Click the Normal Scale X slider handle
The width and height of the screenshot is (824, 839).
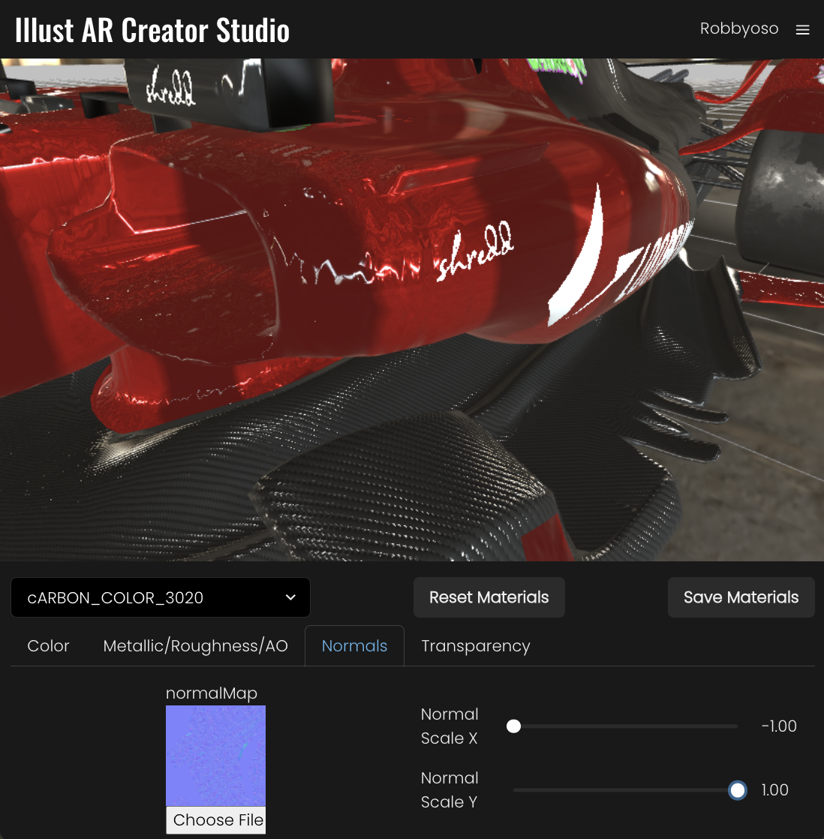point(513,726)
